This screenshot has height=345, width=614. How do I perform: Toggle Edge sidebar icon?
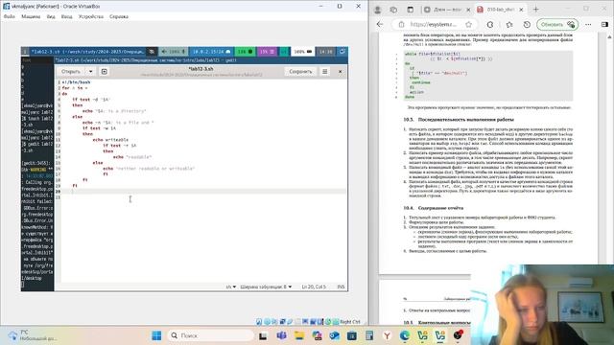pyautogui.click(x=604, y=24)
